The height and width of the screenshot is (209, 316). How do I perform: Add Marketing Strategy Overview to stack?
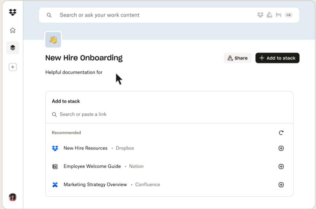281,185
